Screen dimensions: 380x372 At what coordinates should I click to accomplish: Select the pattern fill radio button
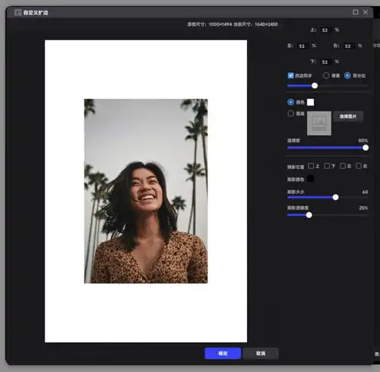pos(290,113)
